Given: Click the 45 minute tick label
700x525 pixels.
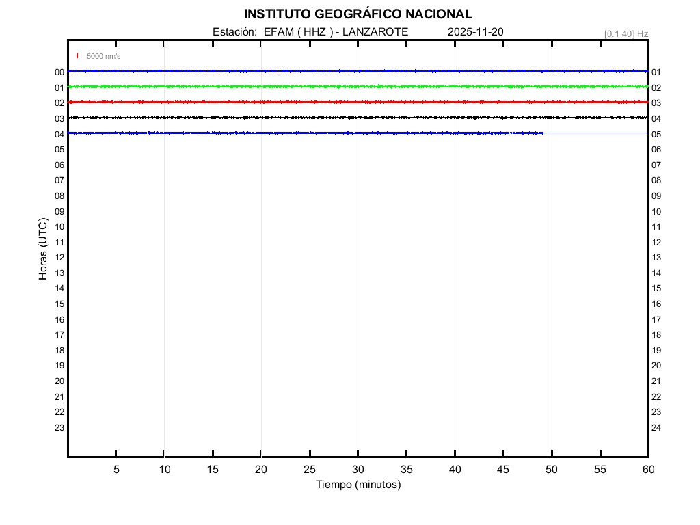Looking at the screenshot, I should (x=503, y=469).
